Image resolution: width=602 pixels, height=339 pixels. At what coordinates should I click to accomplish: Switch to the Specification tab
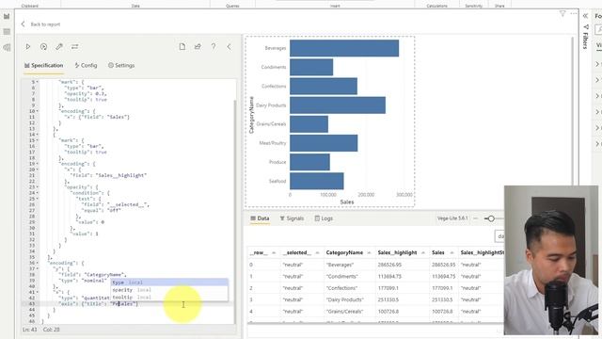[44, 65]
